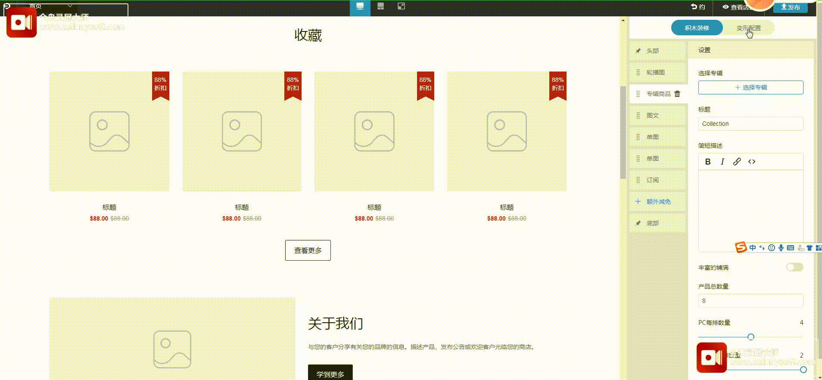Select the 头部 section

click(x=657, y=51)
